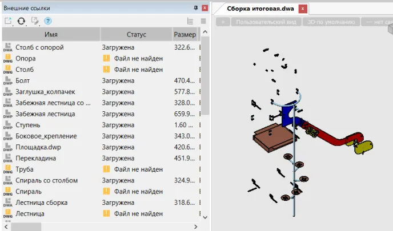Pin the Внешние ссылки panel
393x231 pixels.
[195, 8]
